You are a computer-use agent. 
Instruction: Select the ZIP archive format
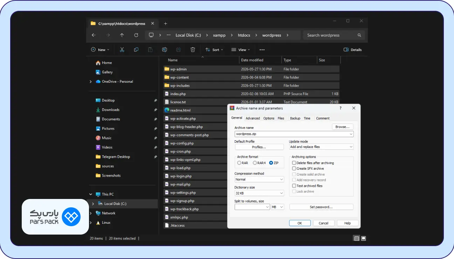click(x=274, y=163)
